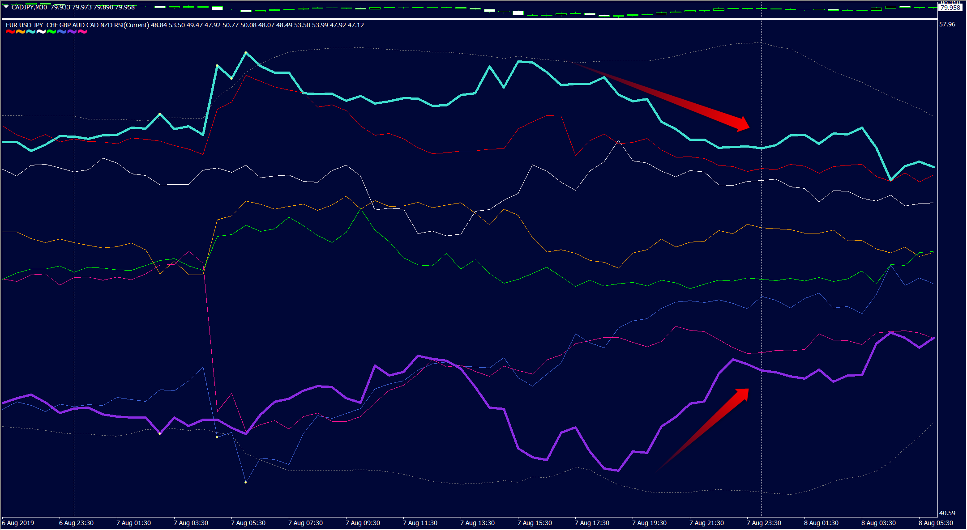The height and width of the screenshot is (530, 967).
Task: Click the 79.958 current price tag
Action: pyautogui.click(x=950, y=8)
